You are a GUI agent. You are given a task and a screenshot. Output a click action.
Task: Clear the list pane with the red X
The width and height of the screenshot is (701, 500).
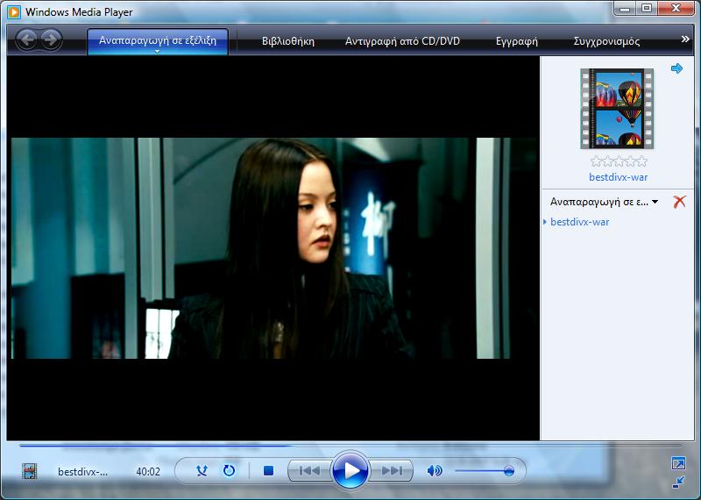680,202
